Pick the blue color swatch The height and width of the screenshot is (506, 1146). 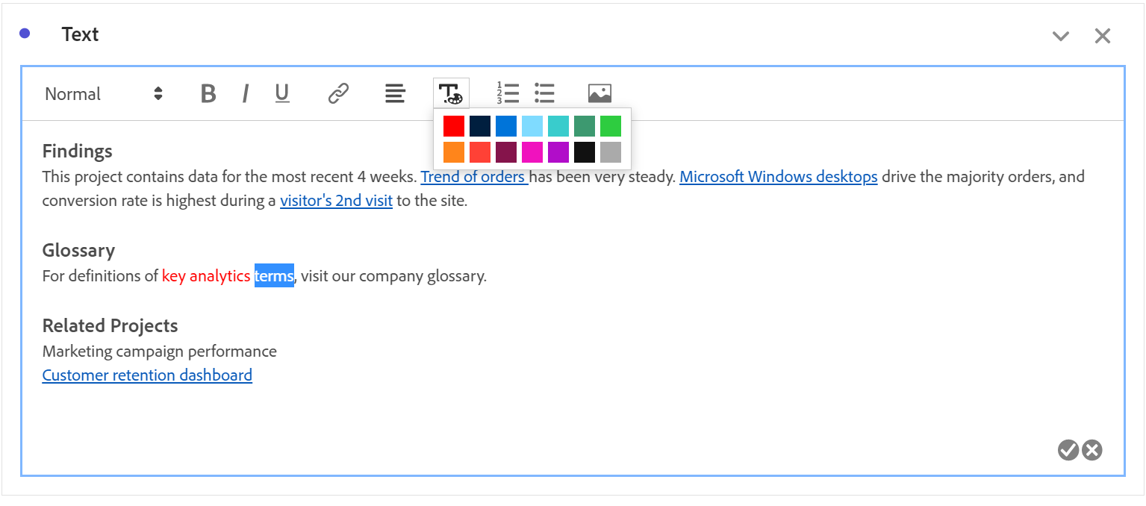click(506, 126)
